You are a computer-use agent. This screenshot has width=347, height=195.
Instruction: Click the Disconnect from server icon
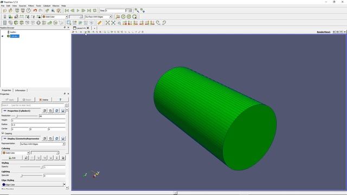point(23,10)
